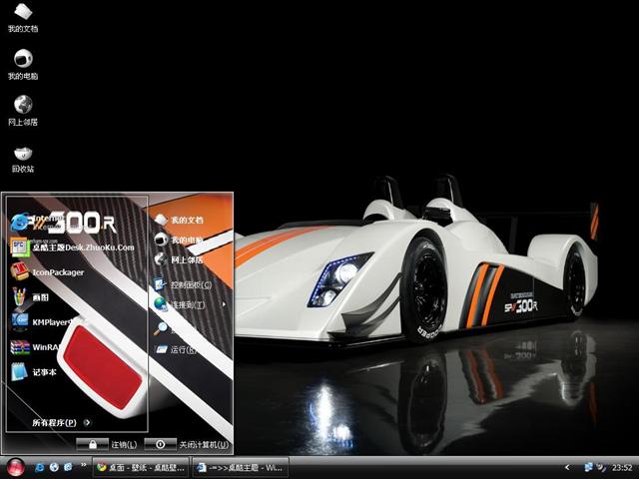This screenshot has width=639, height=479.
Task: Open 画图 paint program in start menu
Action: pyautogui.click(x=30, y=297)
